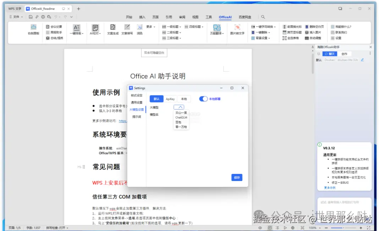Open the 右侧面板 side panel icon
Viewport: 379px width, 231px height.
point(33,30)
